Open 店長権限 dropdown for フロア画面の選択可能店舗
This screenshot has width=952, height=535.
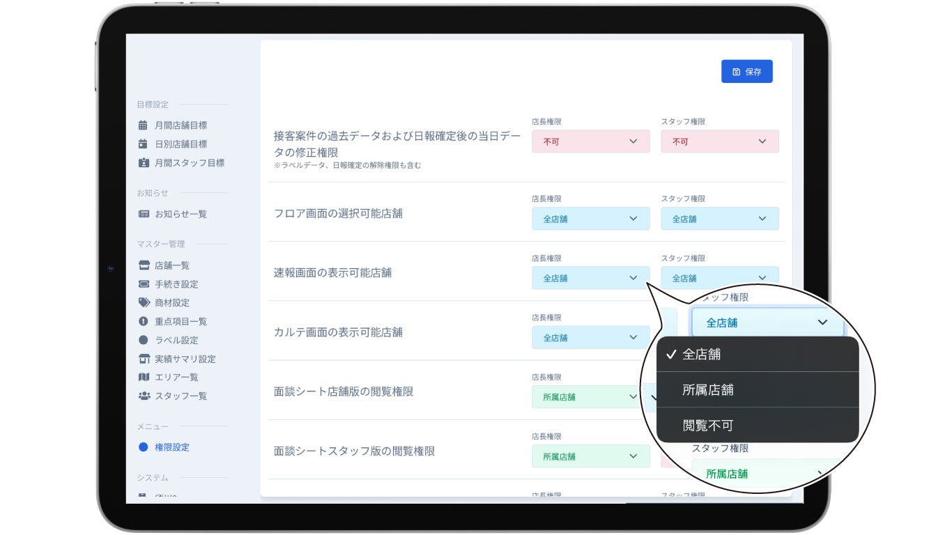point(591,219)
